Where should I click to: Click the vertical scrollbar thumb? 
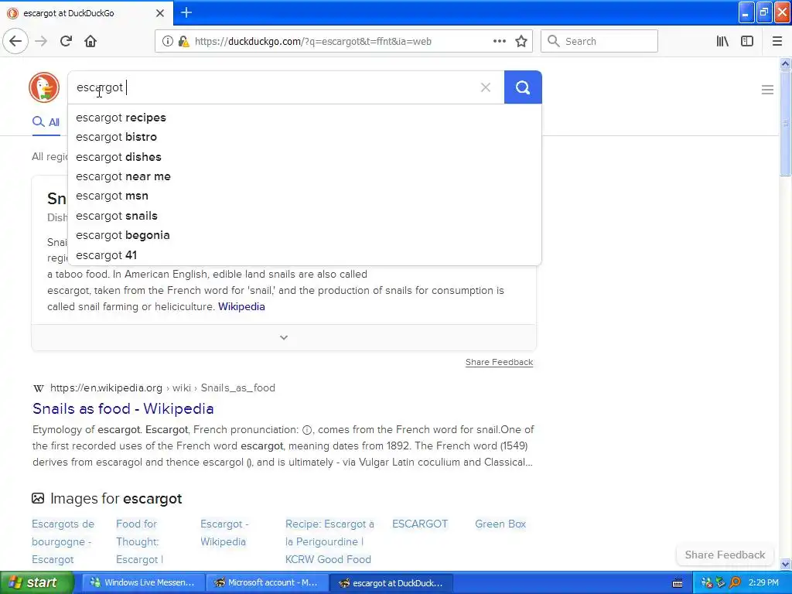click(x=785, y=123)
